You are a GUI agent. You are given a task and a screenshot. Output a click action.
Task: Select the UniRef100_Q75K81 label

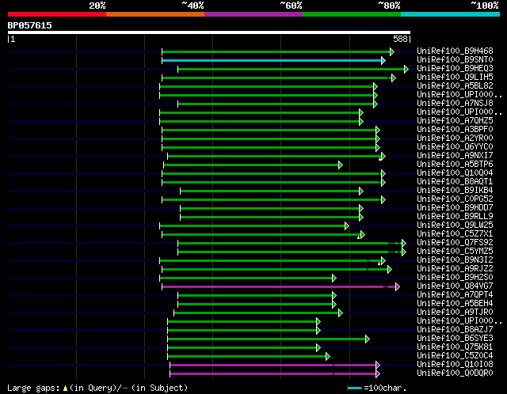coord(455,347)
